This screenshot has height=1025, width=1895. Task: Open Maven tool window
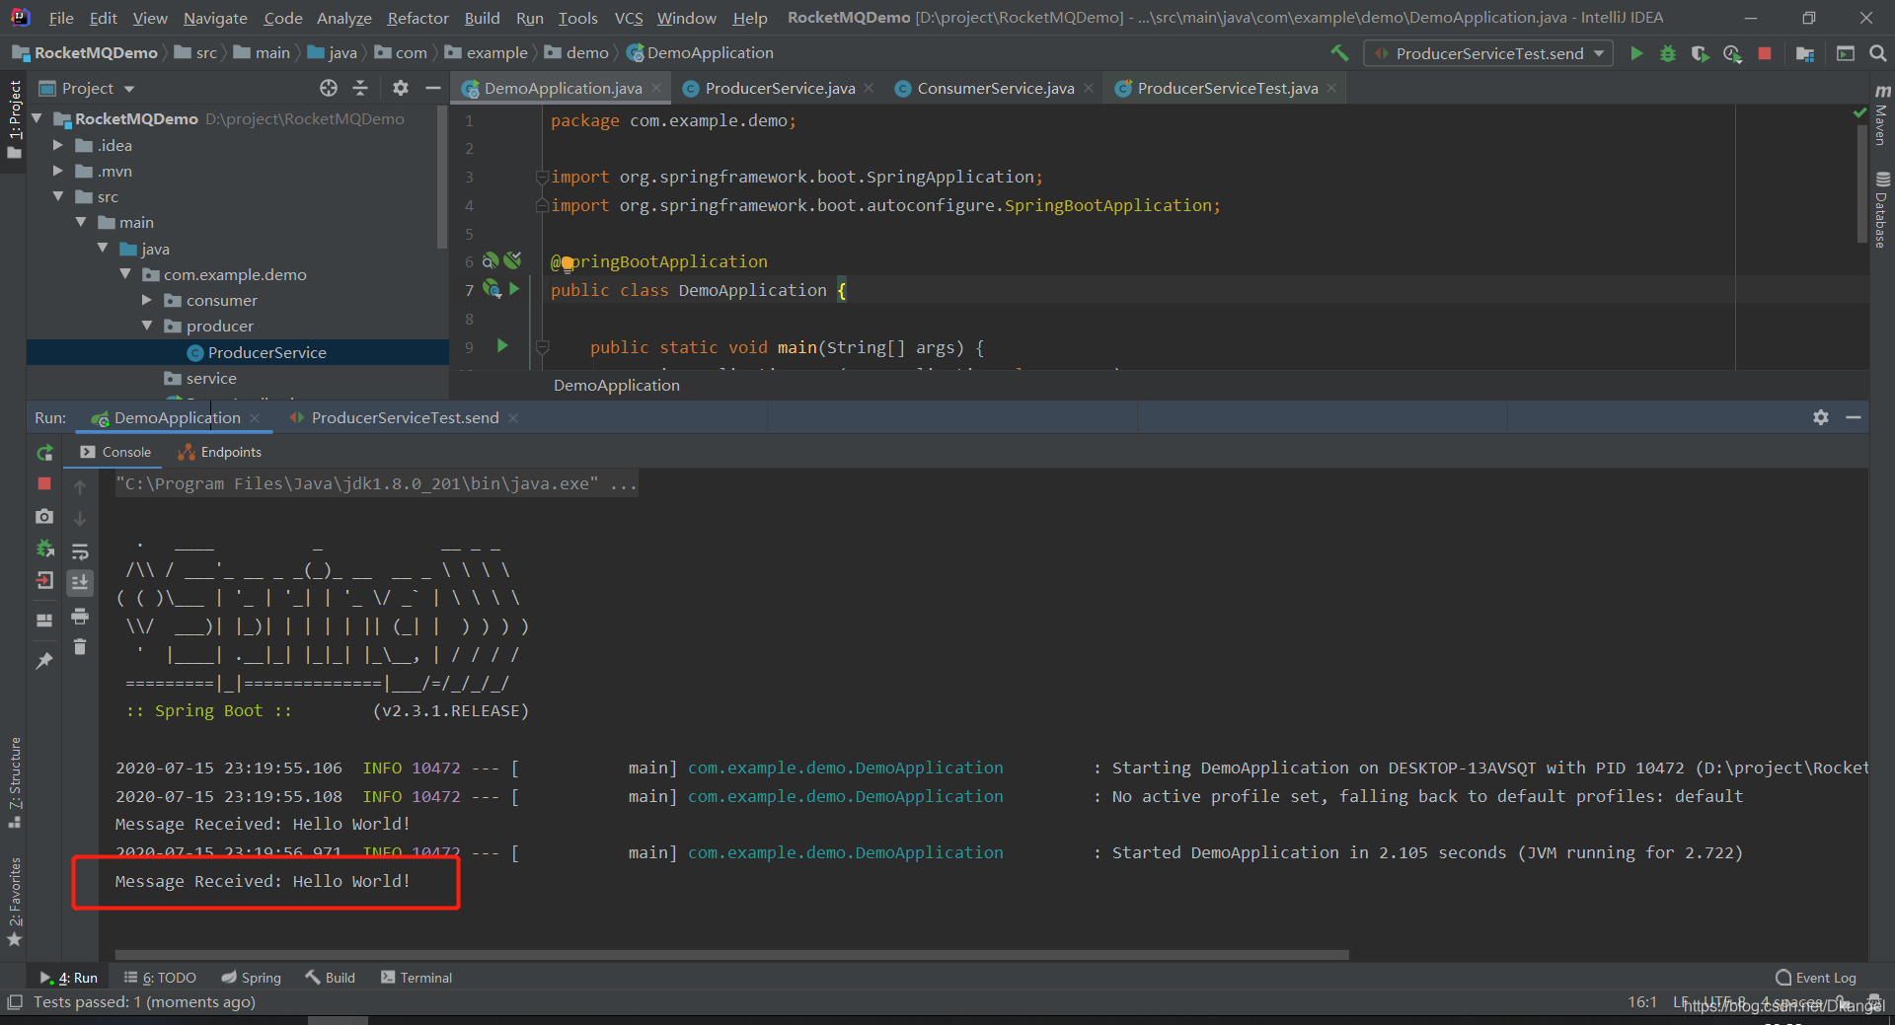(x=1881, y=115)
